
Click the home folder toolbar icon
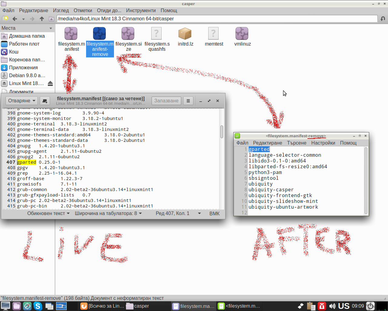click(51, 19)
